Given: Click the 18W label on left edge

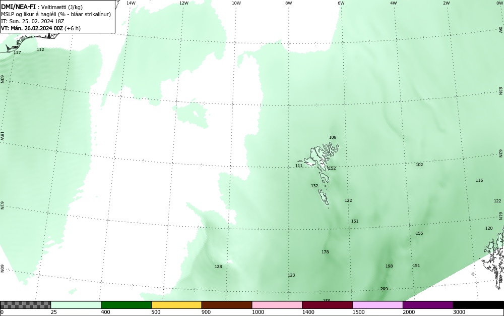Looking at the screenshot, I should point(2,135).
